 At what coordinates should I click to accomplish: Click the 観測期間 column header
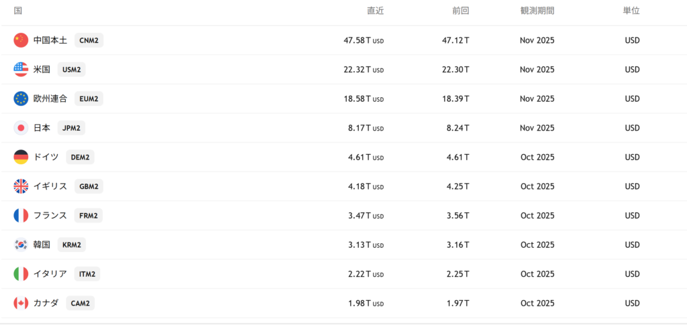[537, 11]
